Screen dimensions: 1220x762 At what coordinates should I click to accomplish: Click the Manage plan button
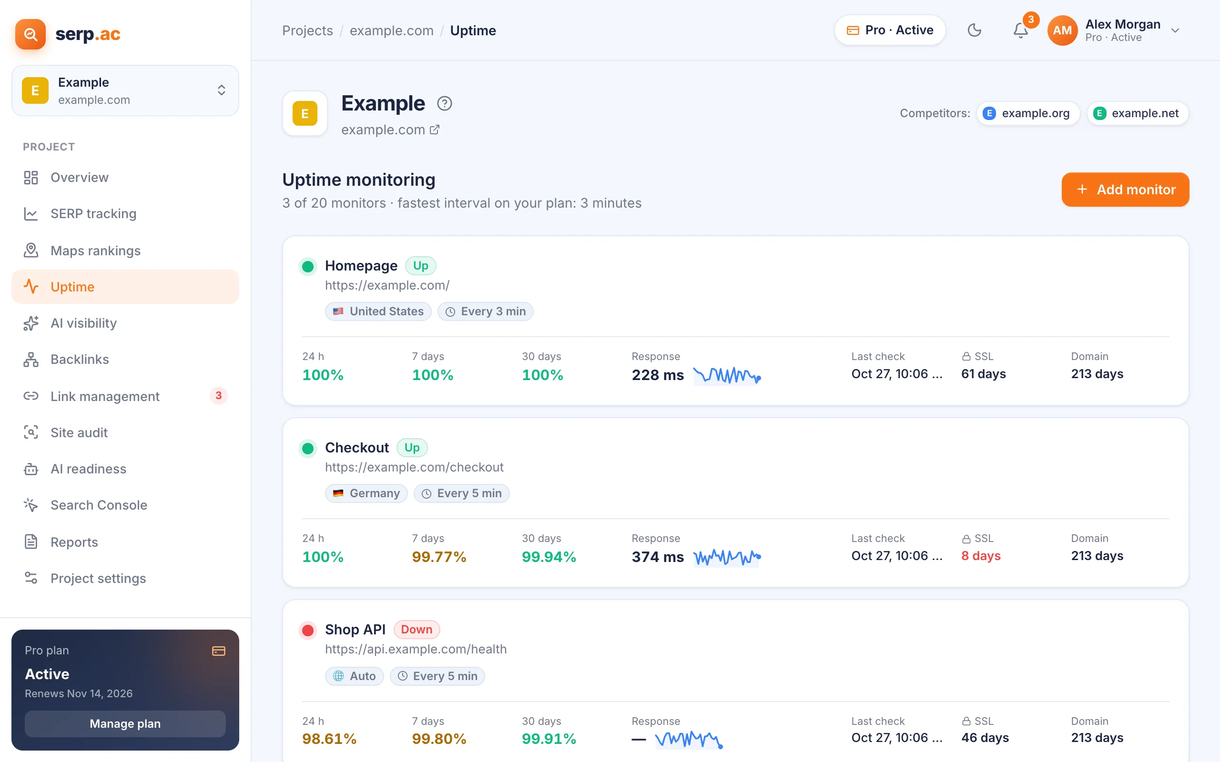point(125,724)
